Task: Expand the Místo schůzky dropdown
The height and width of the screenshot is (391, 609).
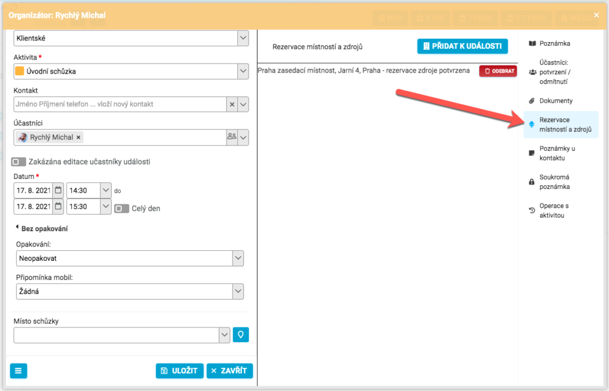Action: tap(224, 335)
